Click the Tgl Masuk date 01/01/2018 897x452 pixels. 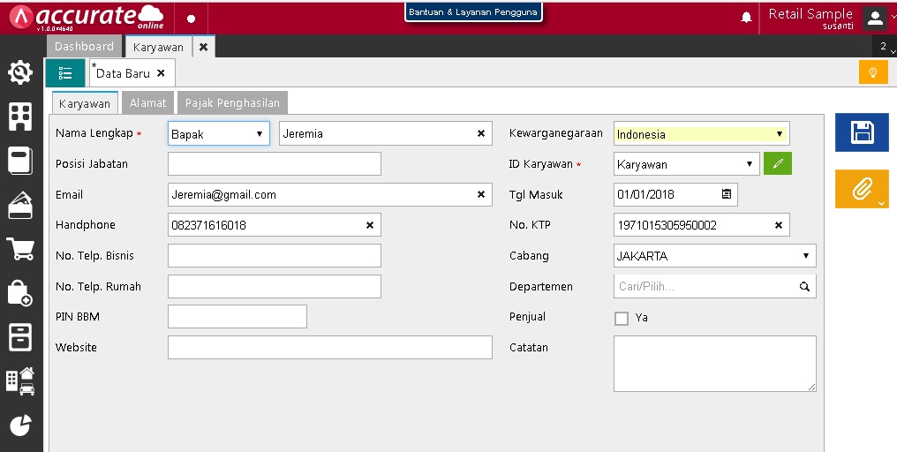tap(646, 194)
